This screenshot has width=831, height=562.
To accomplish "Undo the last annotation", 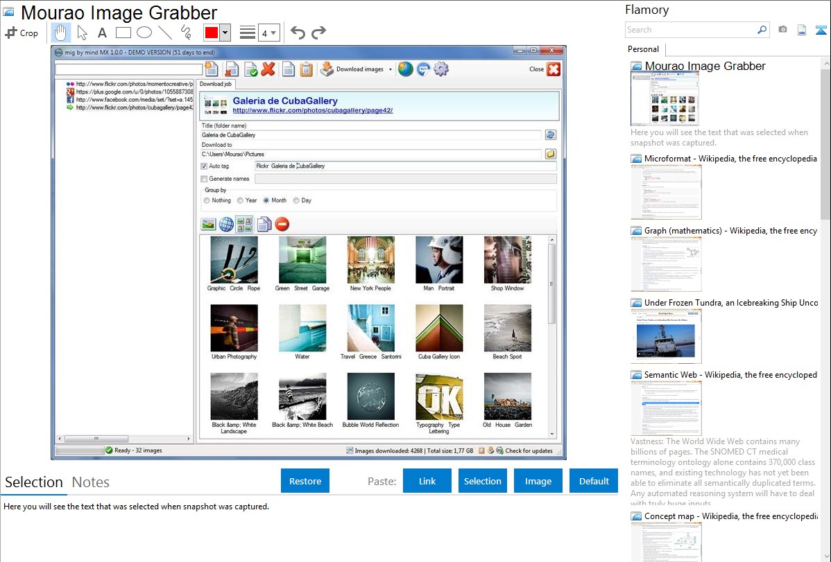I will click(298, 33).
